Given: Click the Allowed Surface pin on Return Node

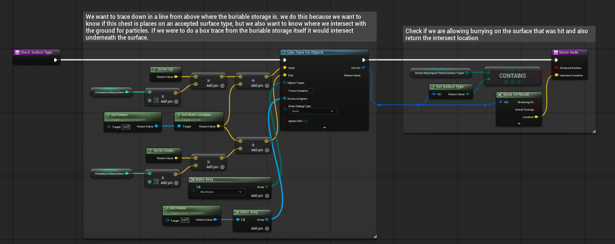Looking at the screenshot, I should point(556,67).
